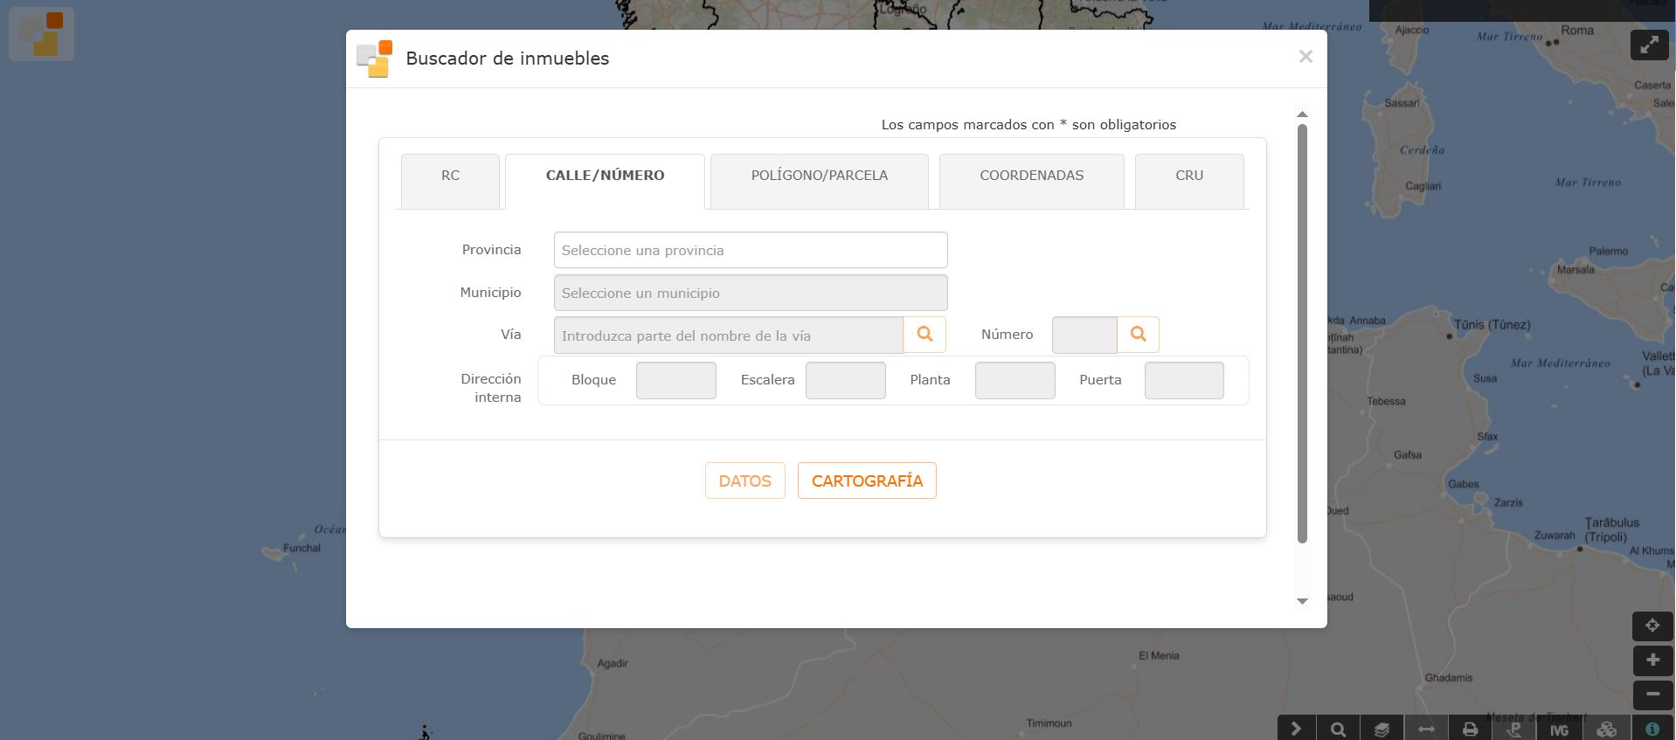Focus the Puerta input field
Viewport: 1676px width, 740px height.
[1184, 381]
